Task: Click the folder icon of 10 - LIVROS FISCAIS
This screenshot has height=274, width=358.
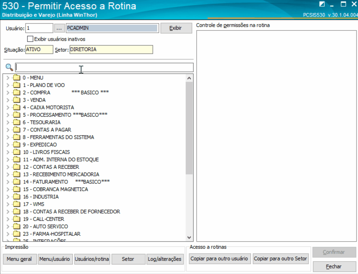Action: click(16, 152)
